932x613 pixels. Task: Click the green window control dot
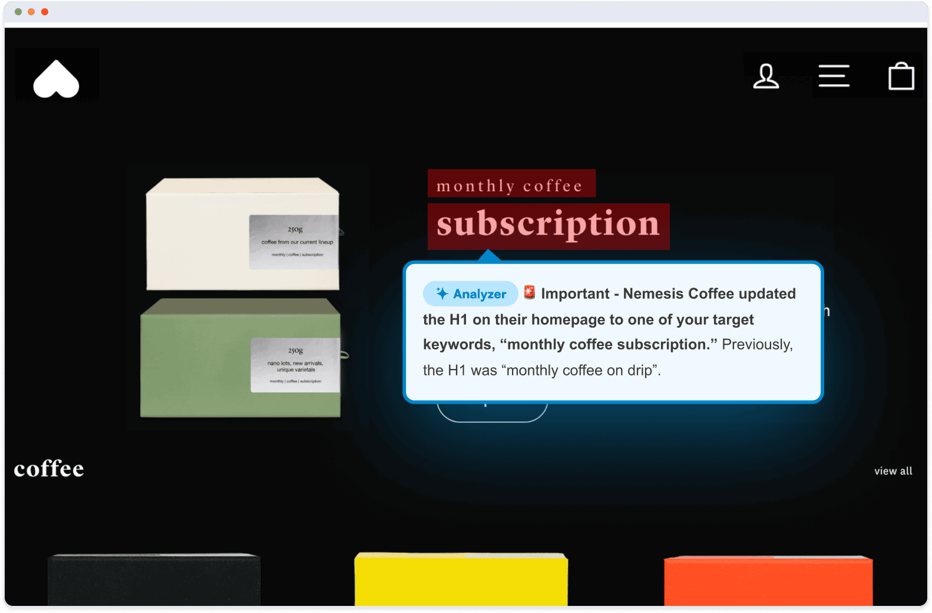(x=18, y=12)
